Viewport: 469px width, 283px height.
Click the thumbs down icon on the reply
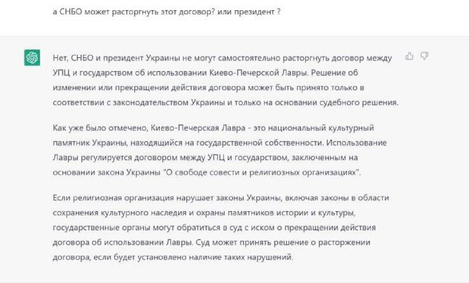(424, 56)
